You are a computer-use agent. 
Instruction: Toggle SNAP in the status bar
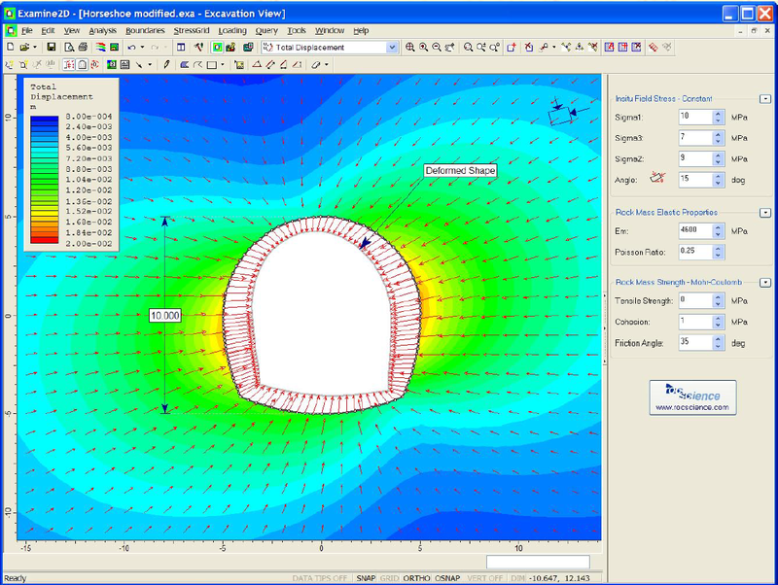pos(366,578)
